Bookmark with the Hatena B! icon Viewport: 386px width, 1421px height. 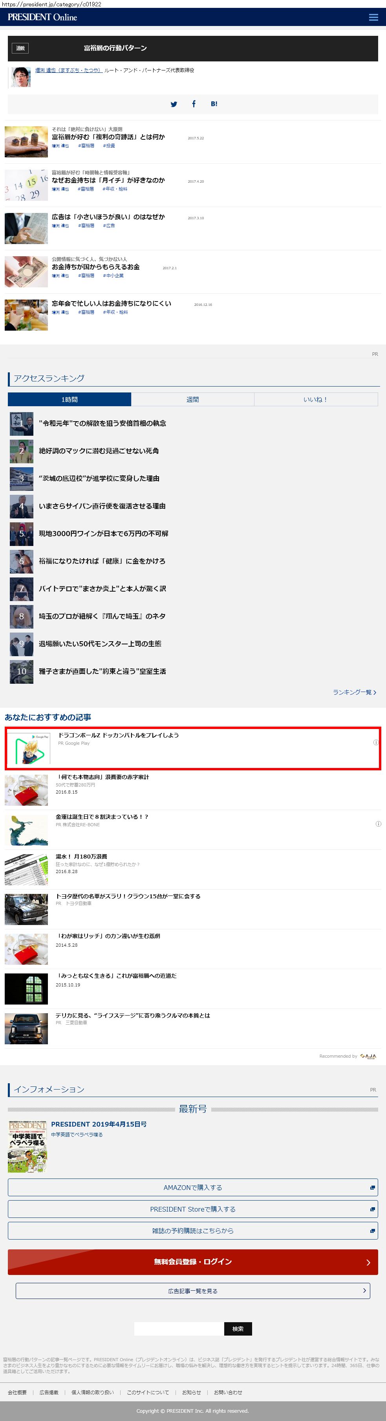click(214, 104)
